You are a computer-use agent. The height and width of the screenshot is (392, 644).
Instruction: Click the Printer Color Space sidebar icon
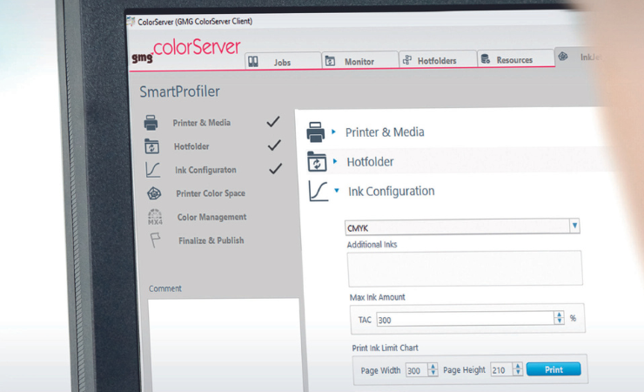(154, 193)
